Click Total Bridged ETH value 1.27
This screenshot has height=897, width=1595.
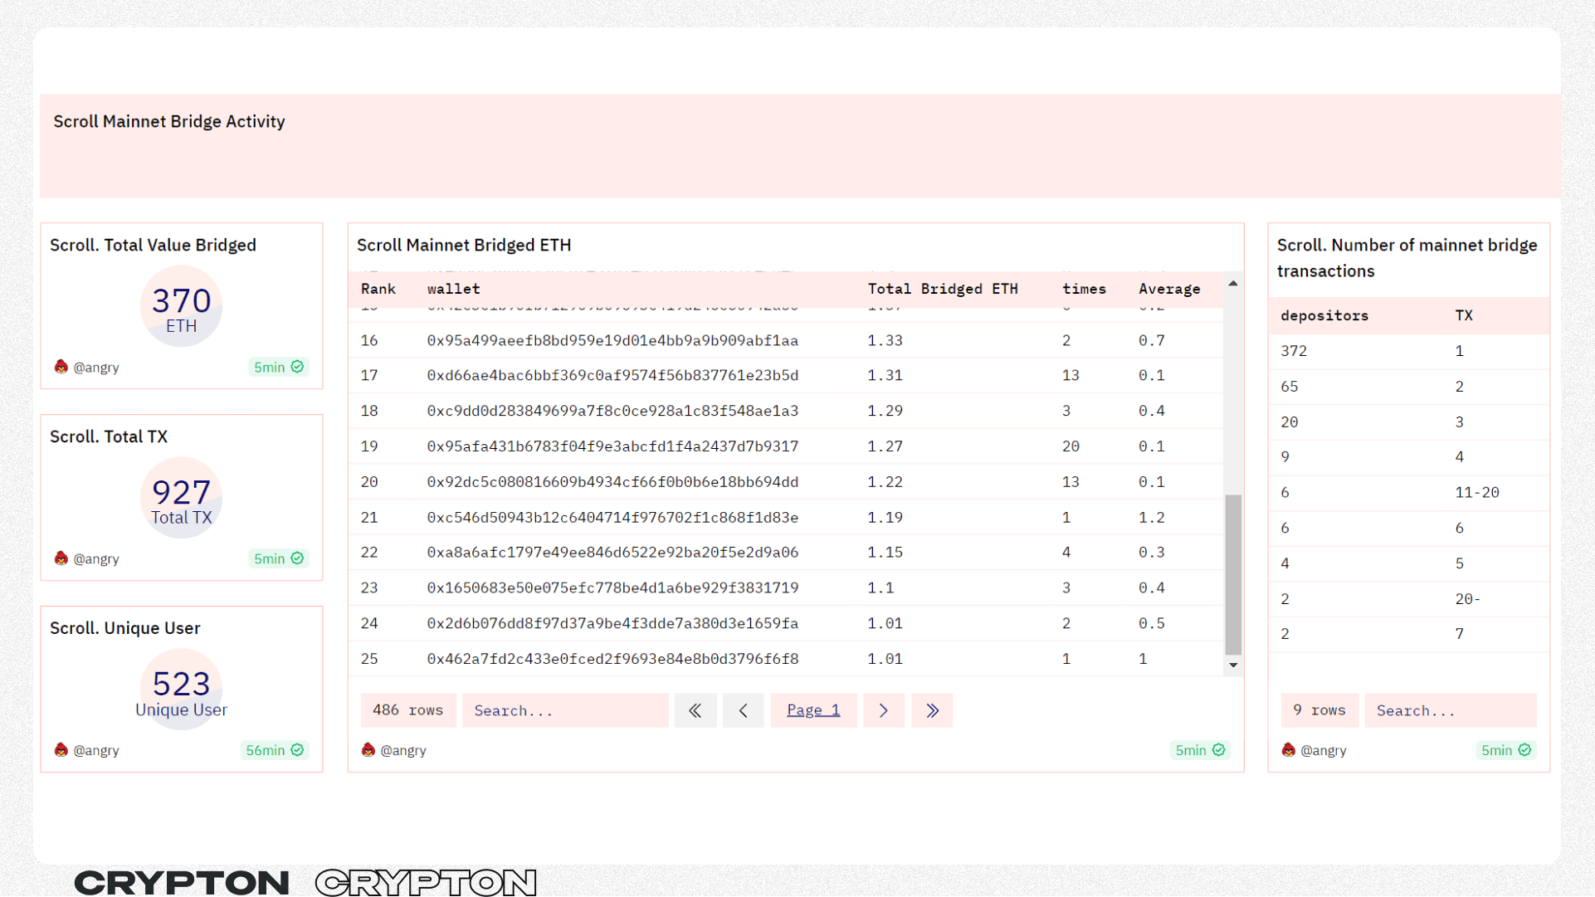click(x=885, y=446)
